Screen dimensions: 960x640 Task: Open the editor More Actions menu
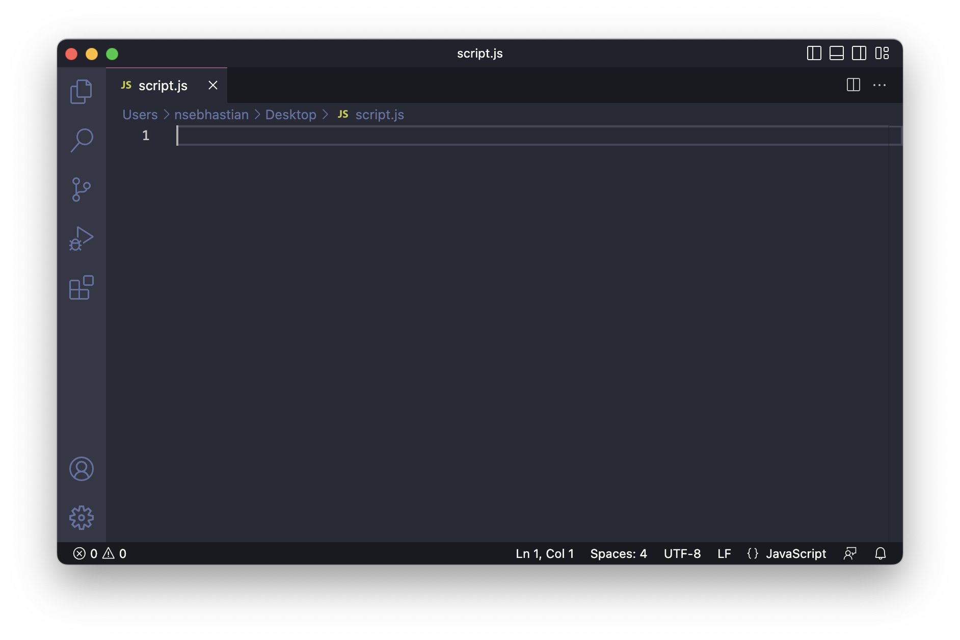879,85
